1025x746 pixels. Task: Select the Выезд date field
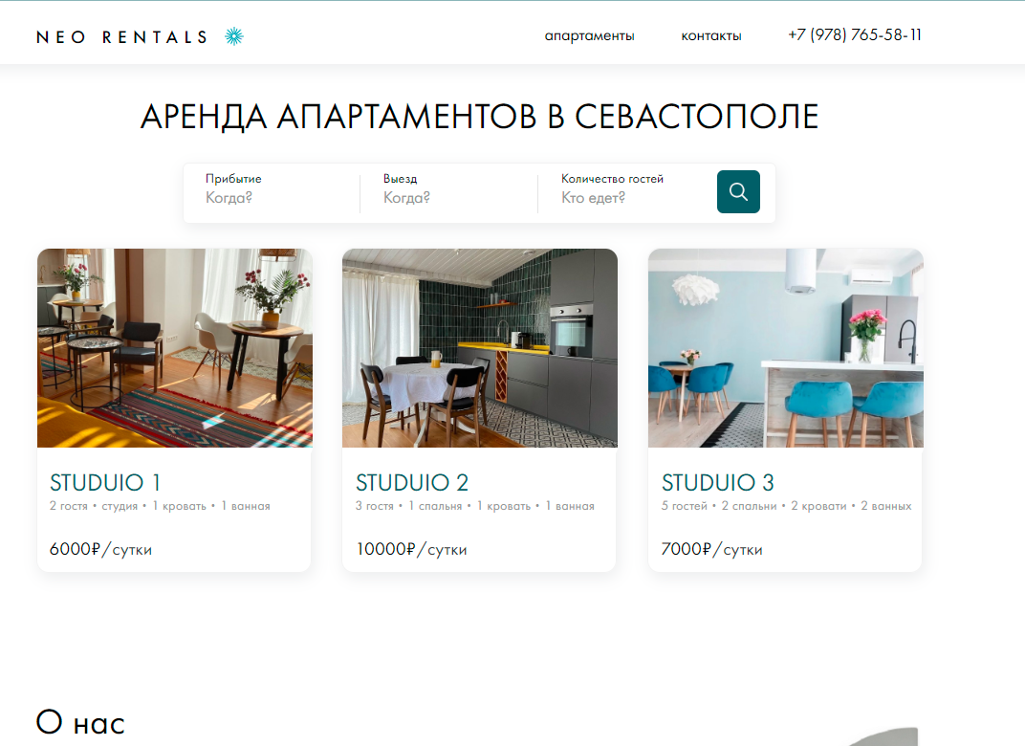tap(449, 189)
